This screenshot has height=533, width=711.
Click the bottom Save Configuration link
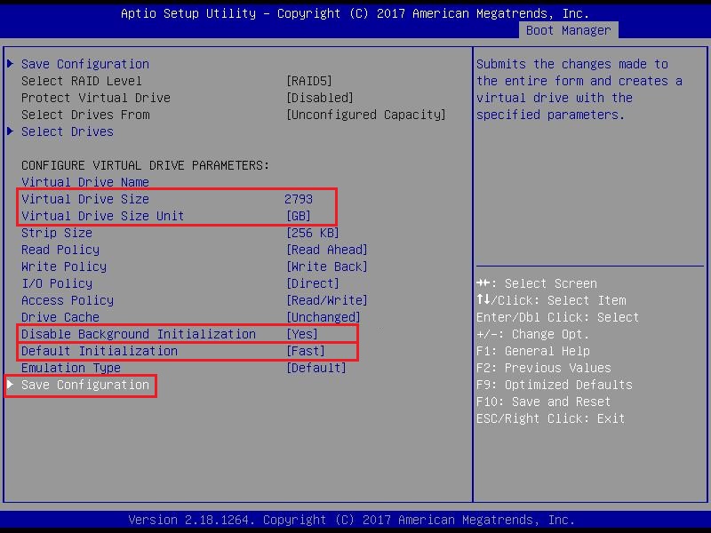tap(85, 385)
